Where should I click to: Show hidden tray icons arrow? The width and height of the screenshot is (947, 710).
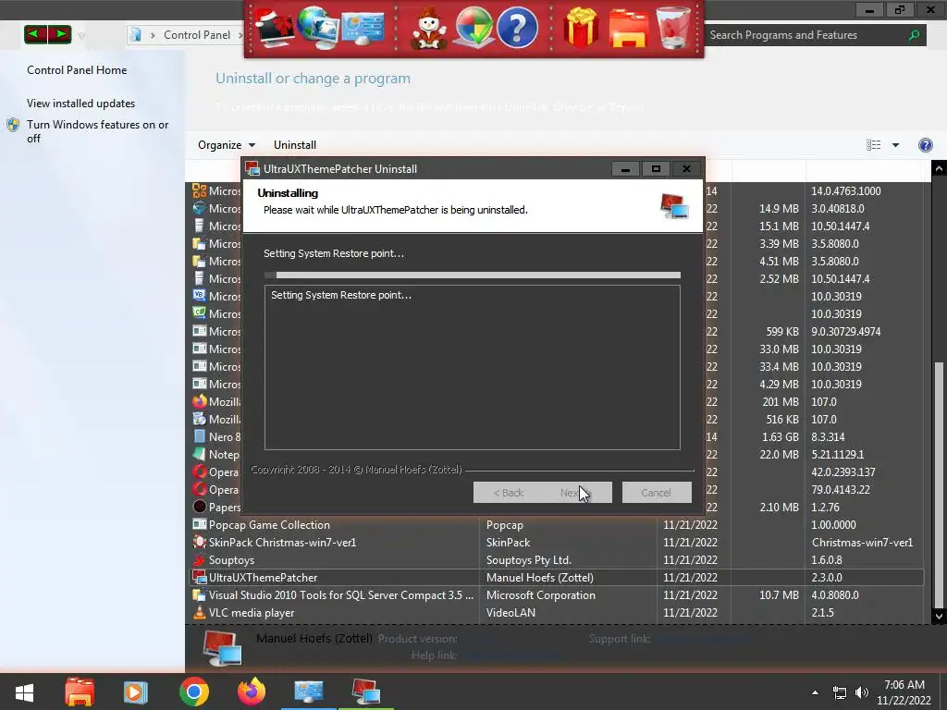click(815, 692)
